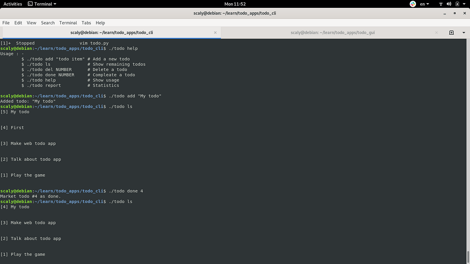Select the todo_cli tab
470x264 pixels.
pyautogui.click(x=111, y=32)
